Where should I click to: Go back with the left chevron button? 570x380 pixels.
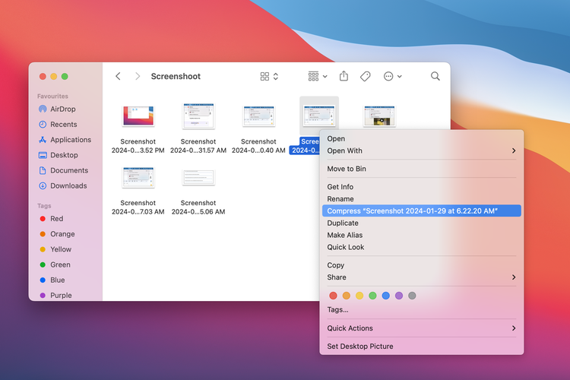(x=118, y=76)
